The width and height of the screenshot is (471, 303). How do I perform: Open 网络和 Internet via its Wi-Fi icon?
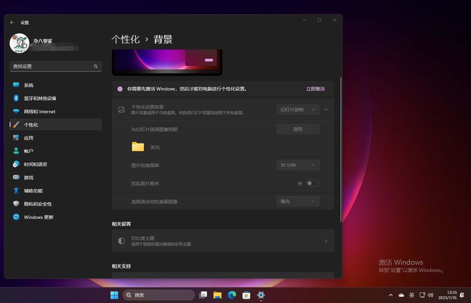(x=16, y=111)
